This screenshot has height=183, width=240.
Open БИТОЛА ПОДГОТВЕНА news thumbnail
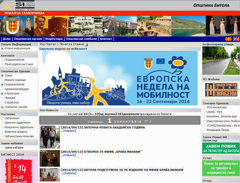(x=50, y=175)
